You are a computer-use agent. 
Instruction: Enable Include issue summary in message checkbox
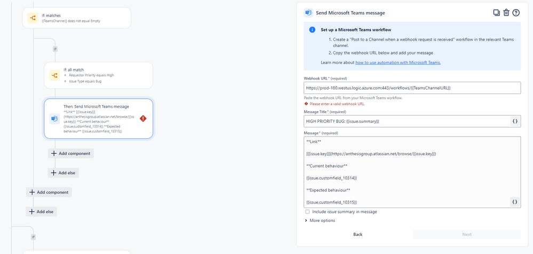pyautogui.click(x=307, y=211)
